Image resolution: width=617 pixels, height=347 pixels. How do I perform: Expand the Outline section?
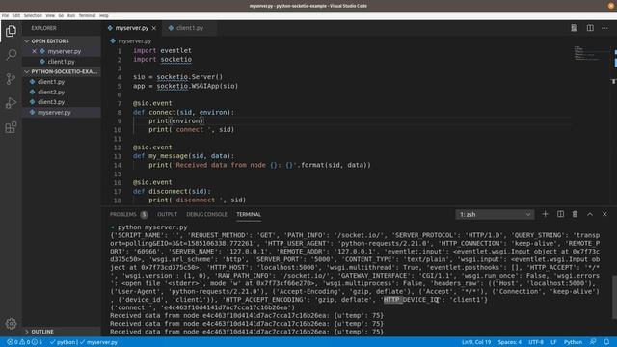[x=62, y=332]
